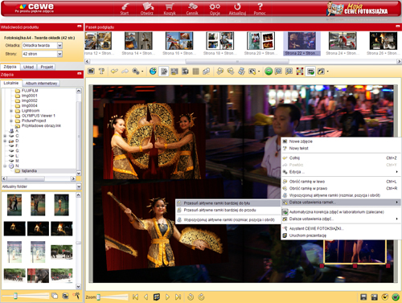Open Pomoc help question mark
The image size is (402, 303).
260,9
